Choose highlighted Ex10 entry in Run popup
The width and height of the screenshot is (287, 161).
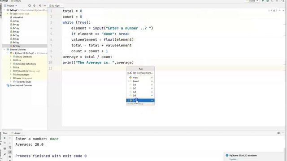140,100
